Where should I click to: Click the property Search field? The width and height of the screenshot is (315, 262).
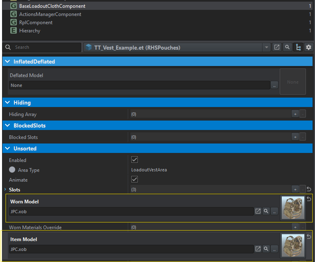[x=45, y=47]
